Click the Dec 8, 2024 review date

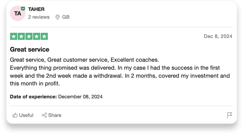[218, 36]
